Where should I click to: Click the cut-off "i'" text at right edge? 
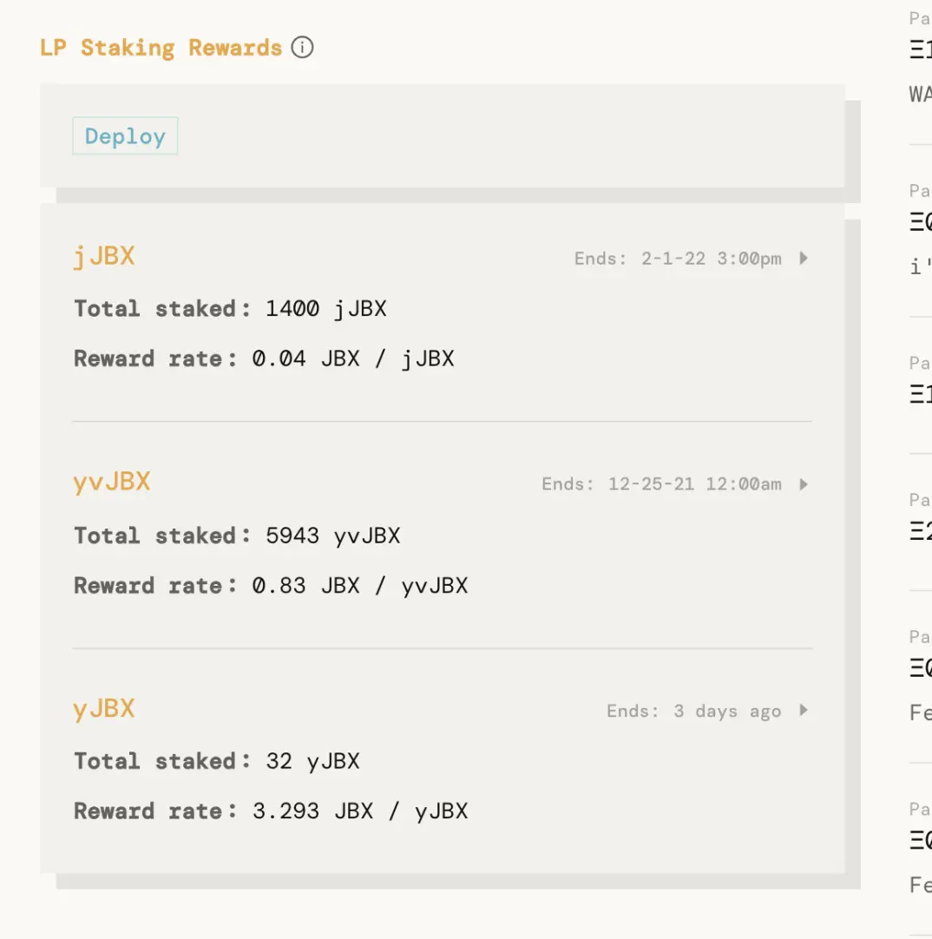[x=916, y=267]
